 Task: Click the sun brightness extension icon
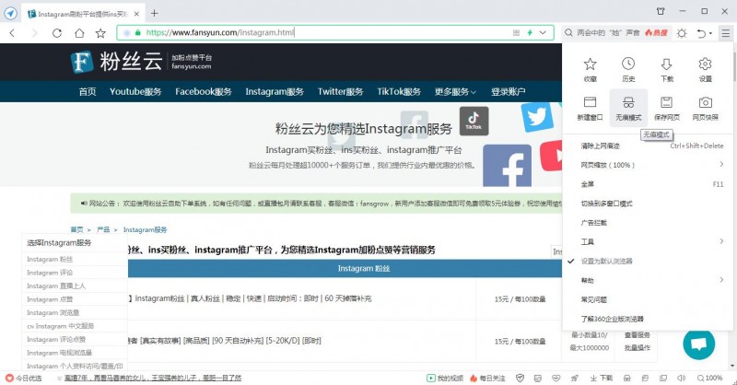[x=682, y=33]
